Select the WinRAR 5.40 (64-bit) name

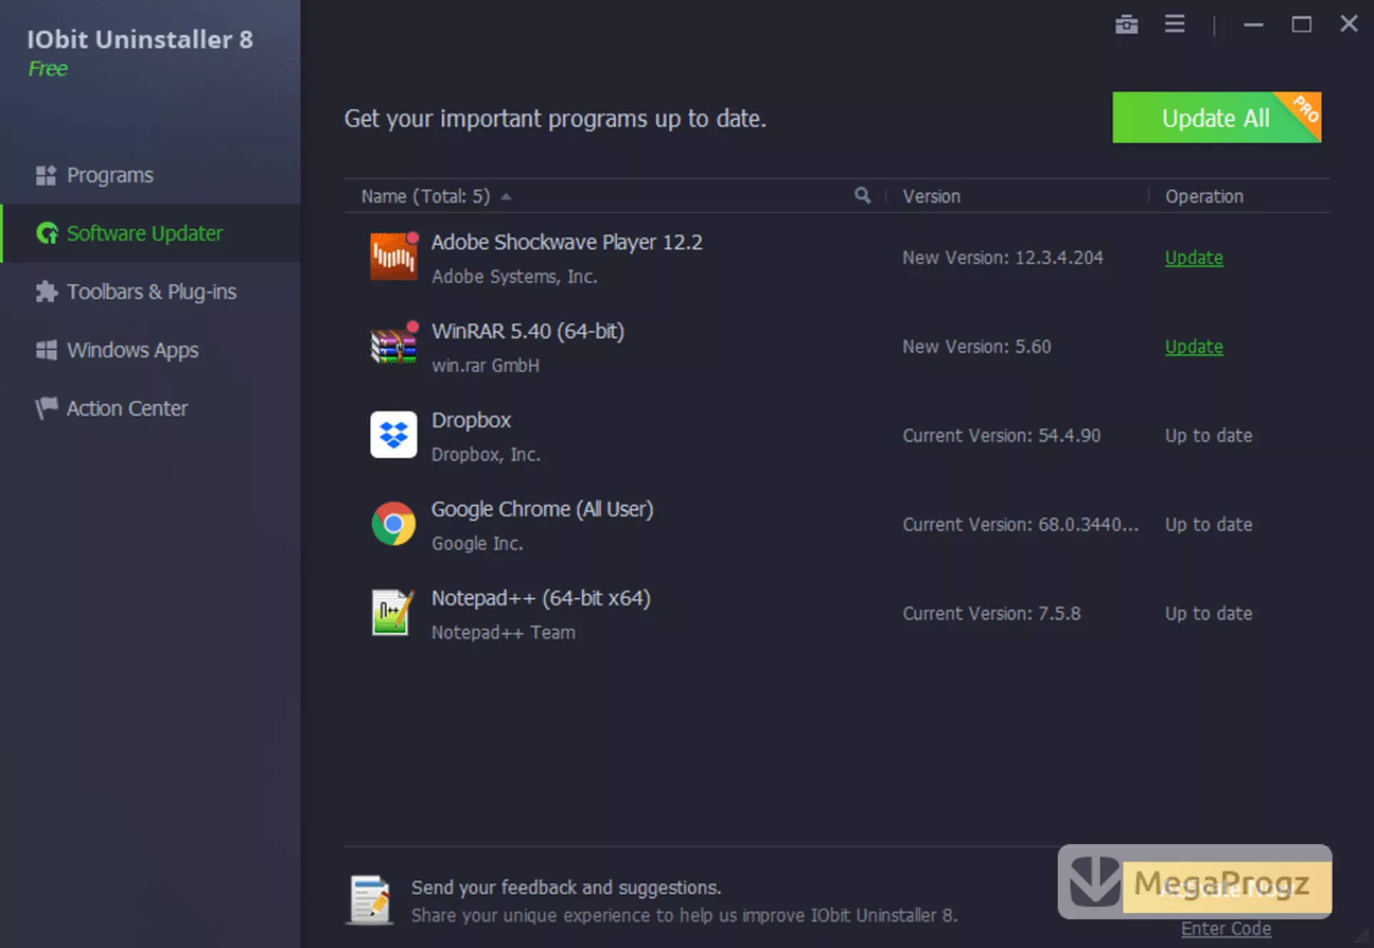(x=527, y=331)
